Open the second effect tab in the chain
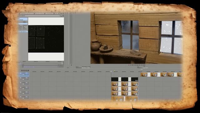The width and height of the screenshot is (200, 113). (40, 13)
